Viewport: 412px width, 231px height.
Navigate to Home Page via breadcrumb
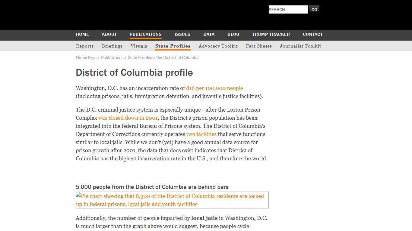click(86, 57)
